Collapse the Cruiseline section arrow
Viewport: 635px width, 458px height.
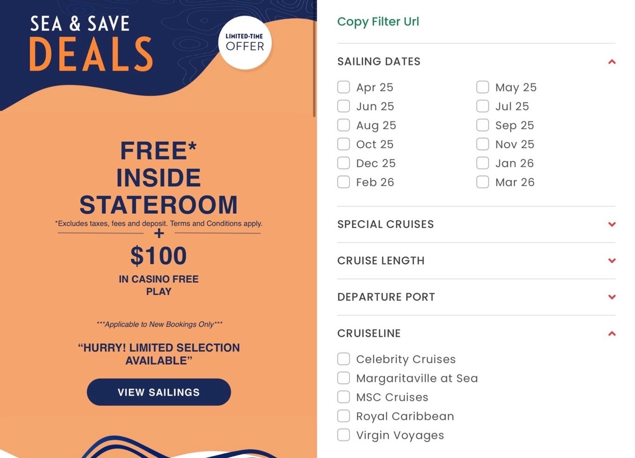pyautogui.click(x=612, y=333)
